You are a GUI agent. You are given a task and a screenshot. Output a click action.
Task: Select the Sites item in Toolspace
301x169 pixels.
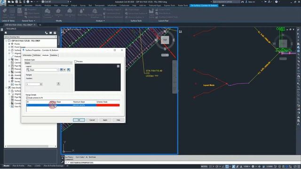pyautogui.click(x=16, y=60)
